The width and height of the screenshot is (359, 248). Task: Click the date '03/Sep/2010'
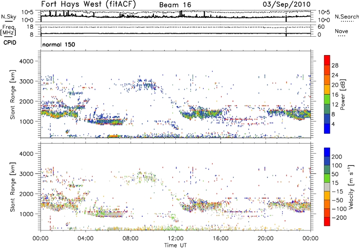click(x=287, y=4)
